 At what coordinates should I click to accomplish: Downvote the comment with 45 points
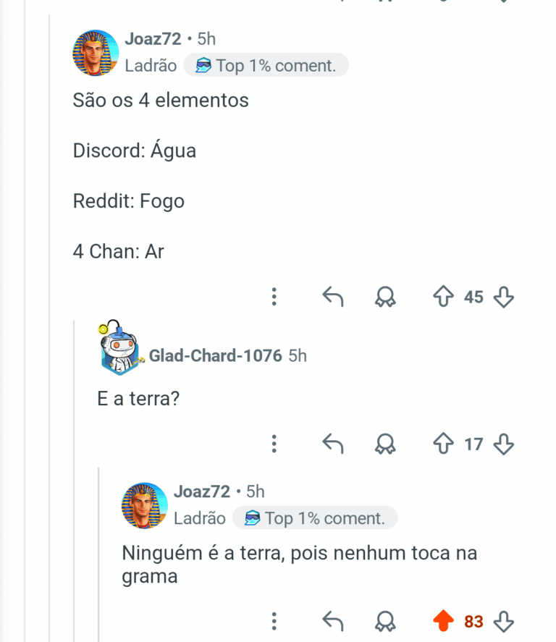point(503,297)
